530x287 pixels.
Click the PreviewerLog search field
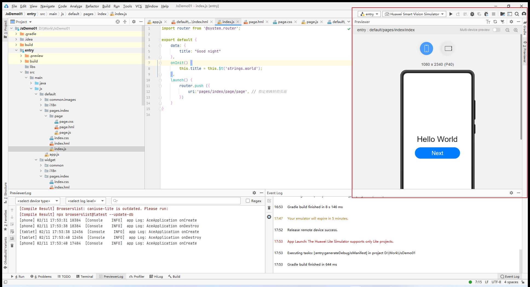click(x=178, y=201)
